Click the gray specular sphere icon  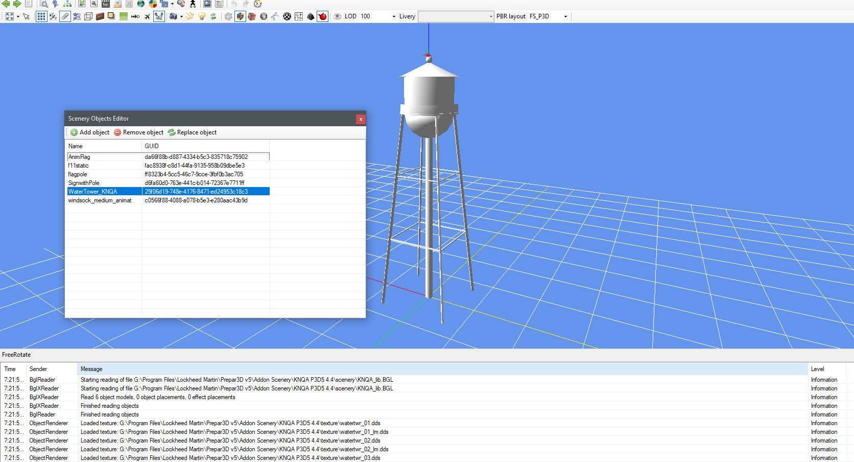pyautogui.click(x=264, y=16)
